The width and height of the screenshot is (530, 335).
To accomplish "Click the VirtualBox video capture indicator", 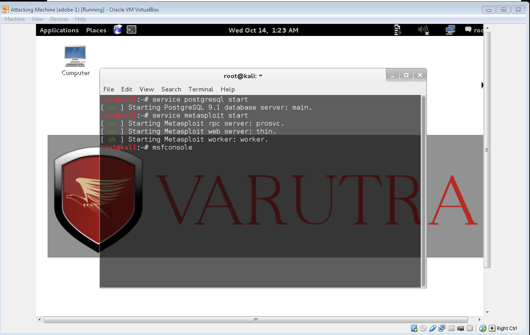I will pyautogui.click(x=460, y=328).
